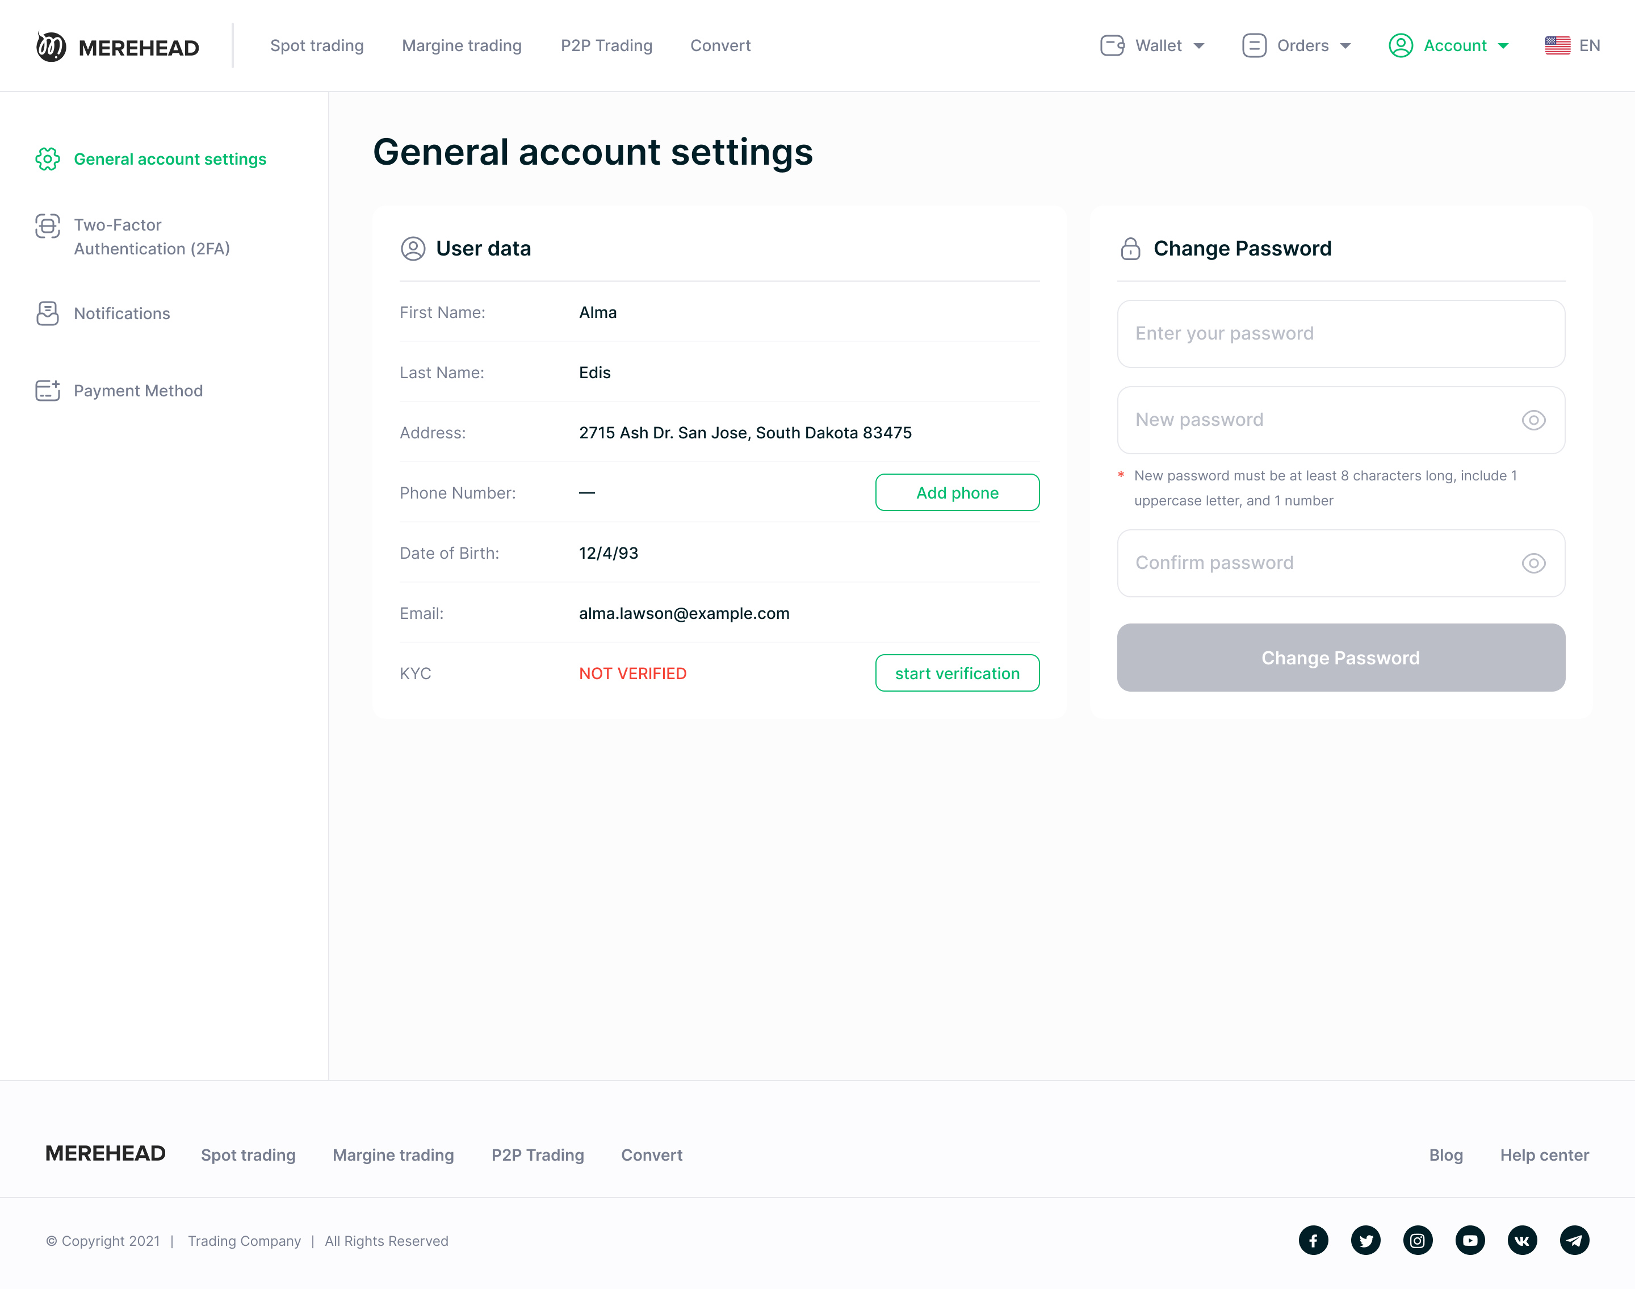This screenshot has height=1289, width=1635.
Task: Open Two-Factor Authentication settings
Action: 151,236
